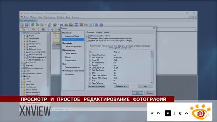This screenshot has height=122, width=217.
Task: Click the Search binoculars icon in the toolbar
Action: (x=61, y=25)
